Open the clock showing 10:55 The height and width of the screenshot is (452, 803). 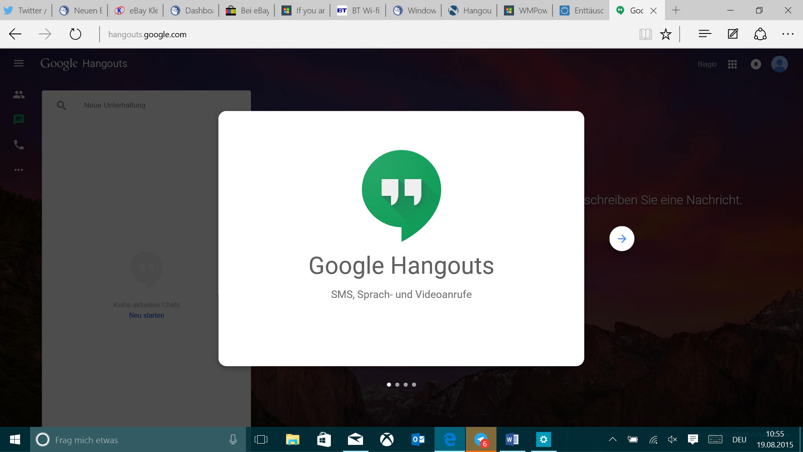(x=775, y=439)
